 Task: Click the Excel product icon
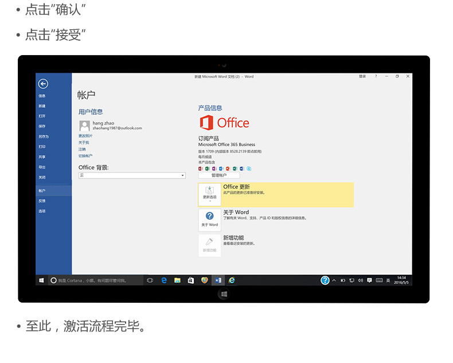pyautogui.click(x=208, y=169)
